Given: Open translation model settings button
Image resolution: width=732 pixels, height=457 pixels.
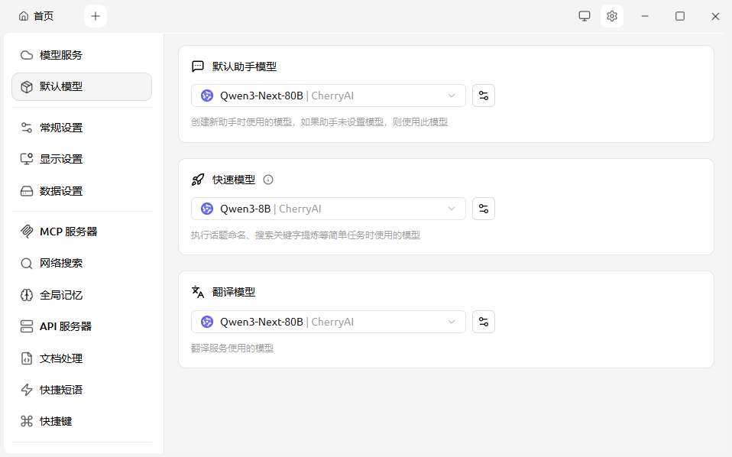Looking at the screenshot, I should 483,322.
